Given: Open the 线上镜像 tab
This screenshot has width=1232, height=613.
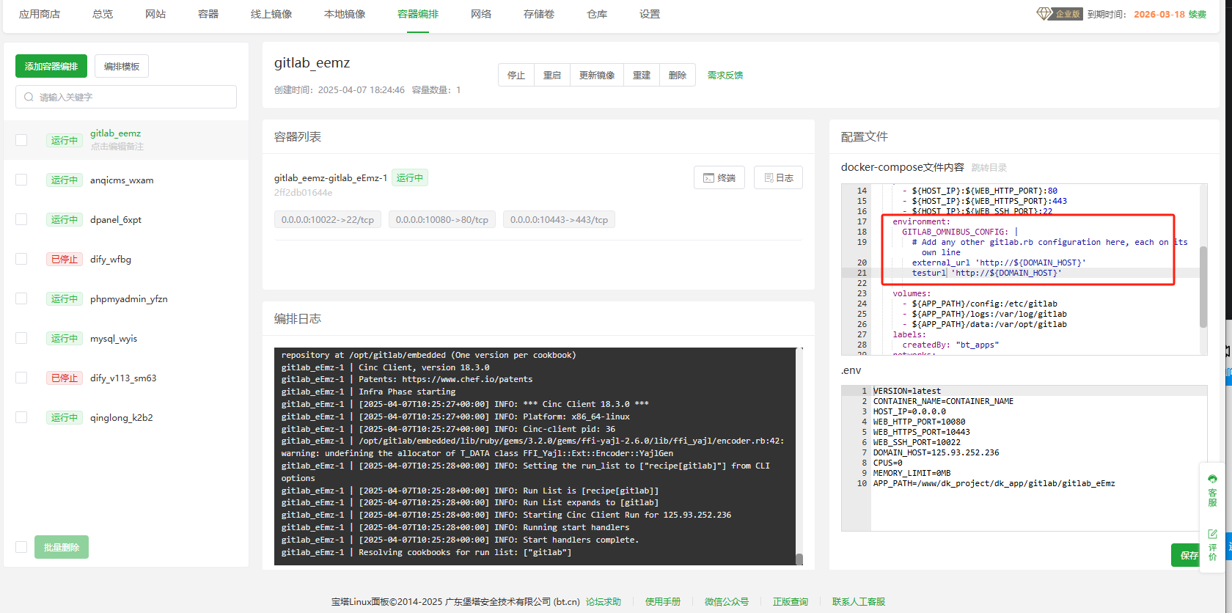Looking at the screenshot, I should (271, 14).
